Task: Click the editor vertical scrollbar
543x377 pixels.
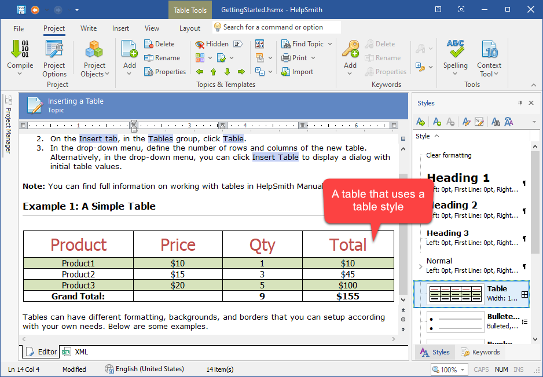Action: point(403,234)
